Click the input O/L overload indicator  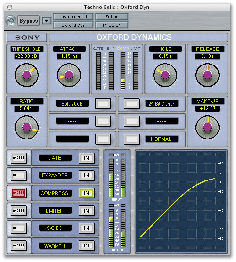tap(117, 155)
